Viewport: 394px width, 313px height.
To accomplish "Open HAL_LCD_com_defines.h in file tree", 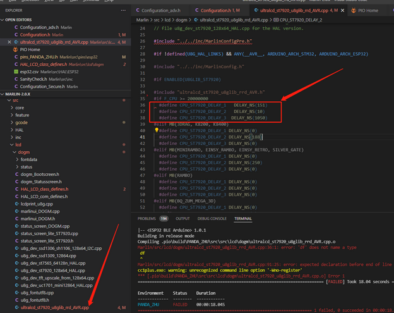I will click(44, 197).
